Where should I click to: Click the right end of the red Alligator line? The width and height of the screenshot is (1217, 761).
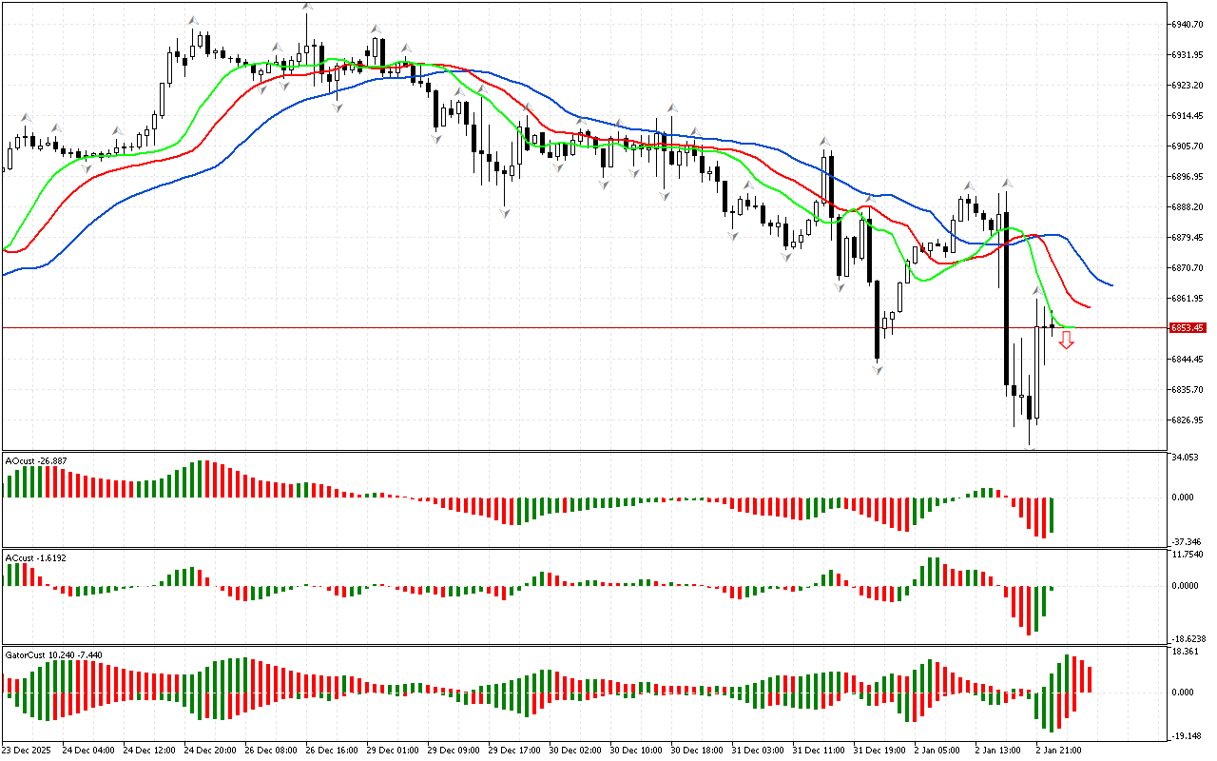[x=1089, y=306]
